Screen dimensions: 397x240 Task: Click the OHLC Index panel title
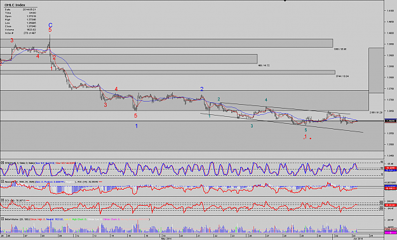click(x=15, y=5)
